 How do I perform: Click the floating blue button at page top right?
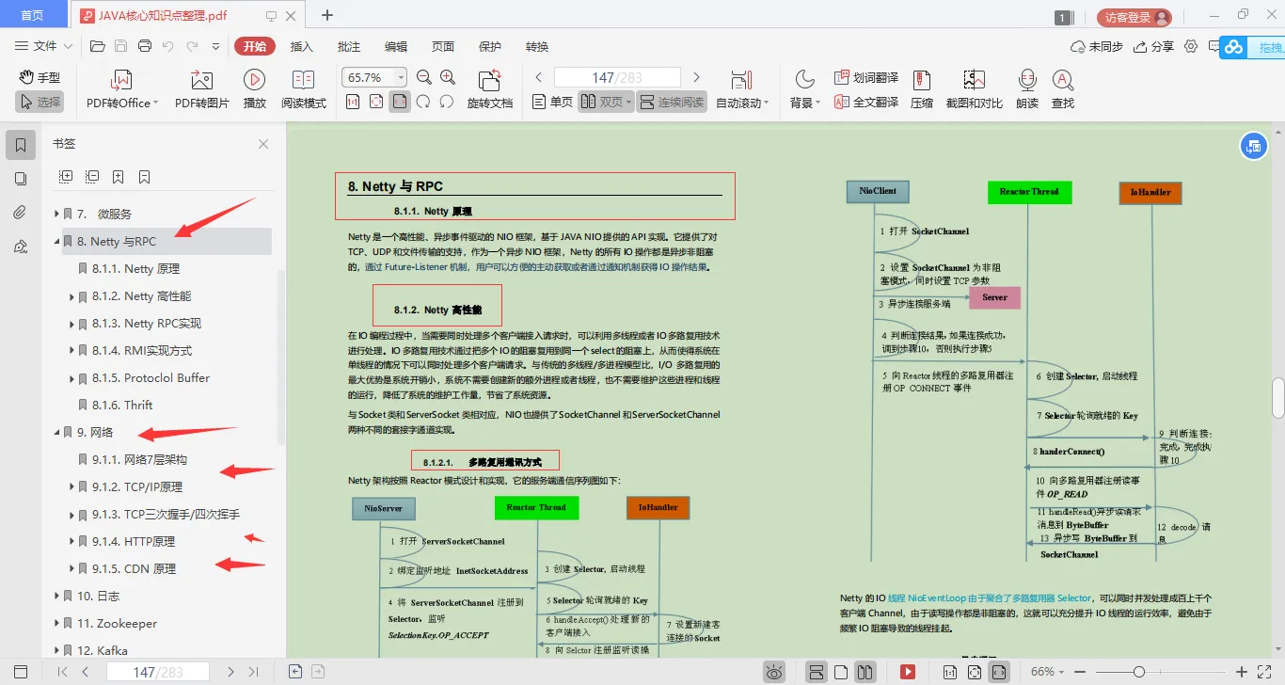point(1253,146)
